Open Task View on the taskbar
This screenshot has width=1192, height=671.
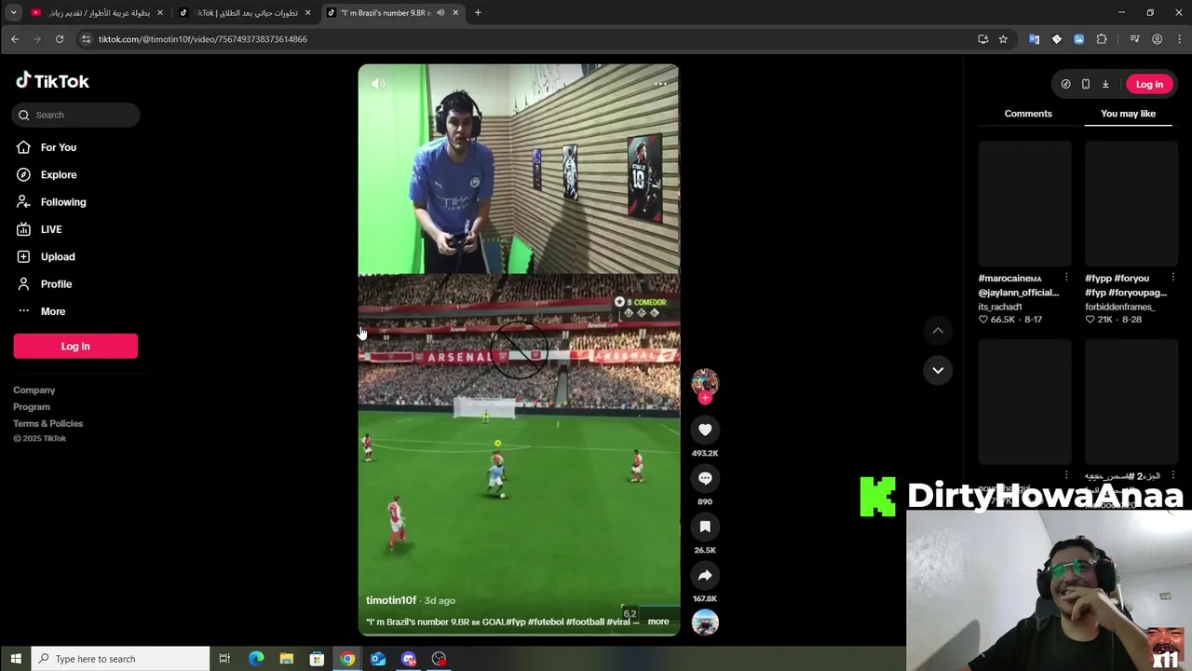(x=224, y=659)
